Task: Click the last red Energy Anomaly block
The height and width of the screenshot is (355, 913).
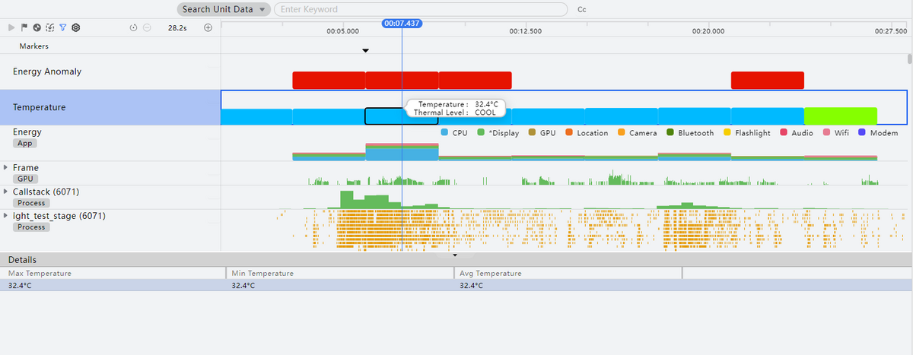Action: point(767,80)
